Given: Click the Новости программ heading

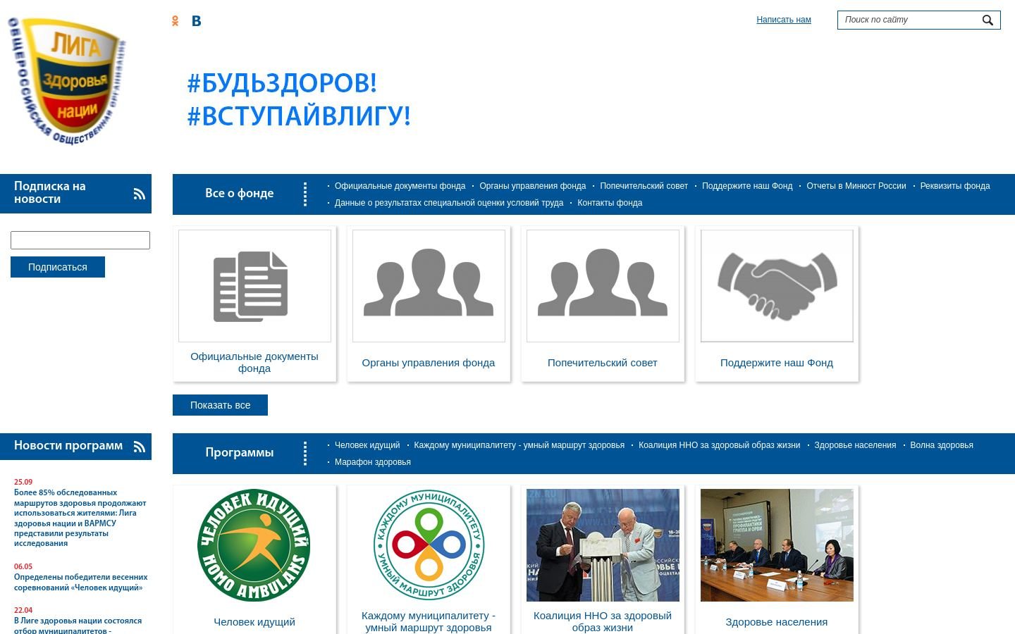Looking at the screenshot, I should pyautogui.click(x=68, y=445).
